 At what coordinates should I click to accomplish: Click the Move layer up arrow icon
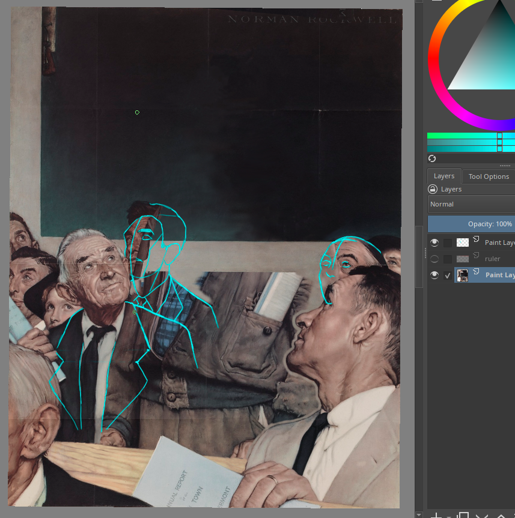pyautogui.click(x=501, y=516)
